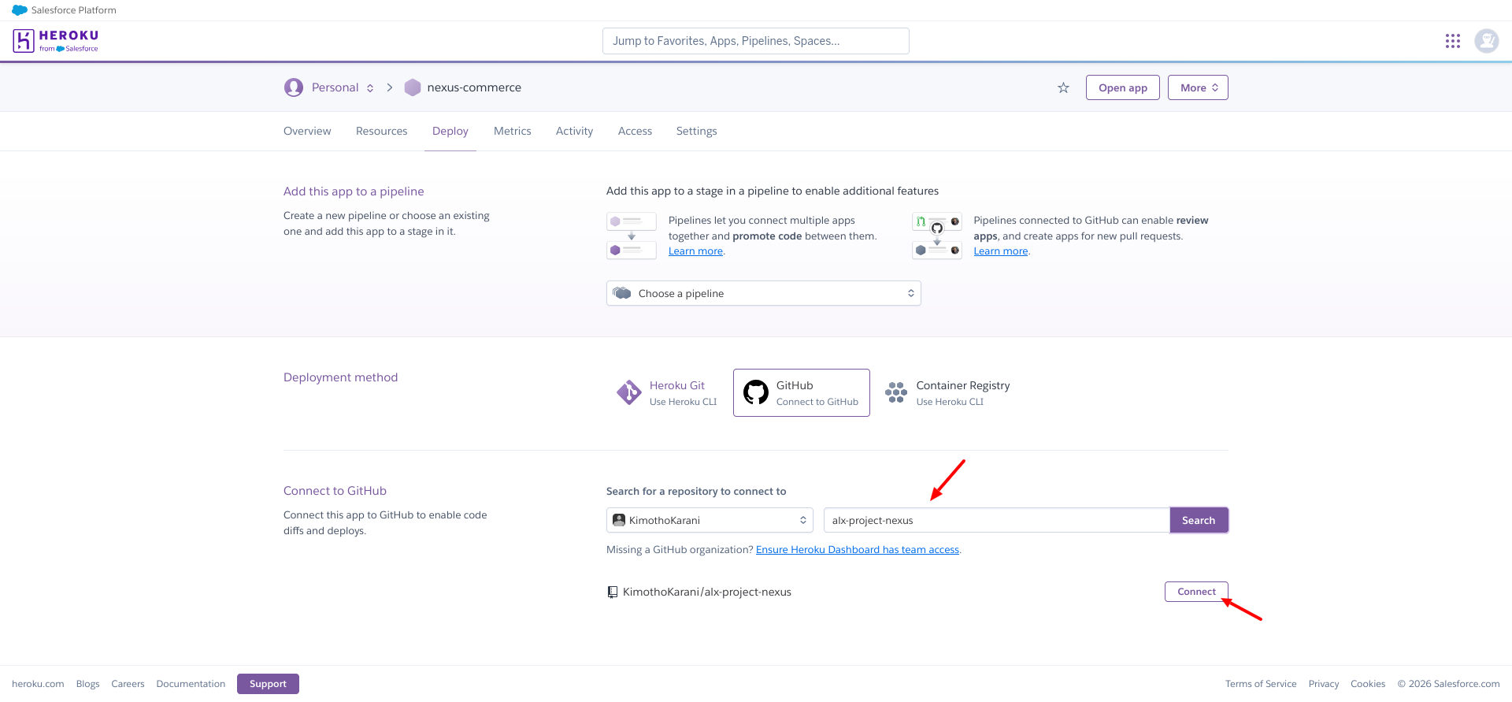Click the Container Registry icon
The width and height of the screenshot is (1512, 702).
click(896, 392)
